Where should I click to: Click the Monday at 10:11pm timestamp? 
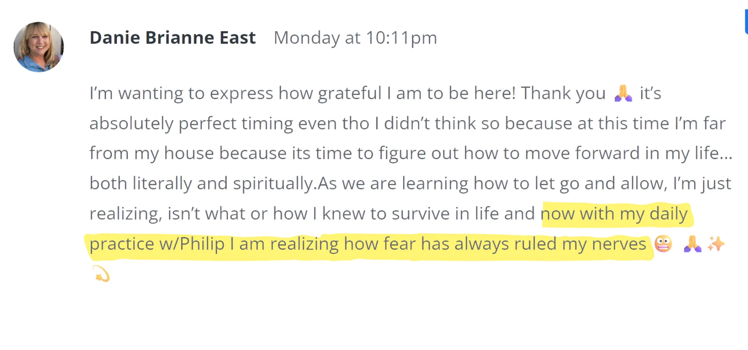click(355, 38)
